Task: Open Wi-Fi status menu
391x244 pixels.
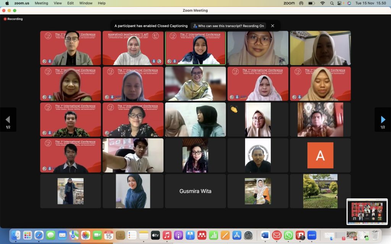Action: pyautogui.click(x=322, y=3)
